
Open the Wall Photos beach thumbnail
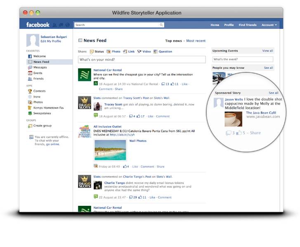(x=110, y=150)
